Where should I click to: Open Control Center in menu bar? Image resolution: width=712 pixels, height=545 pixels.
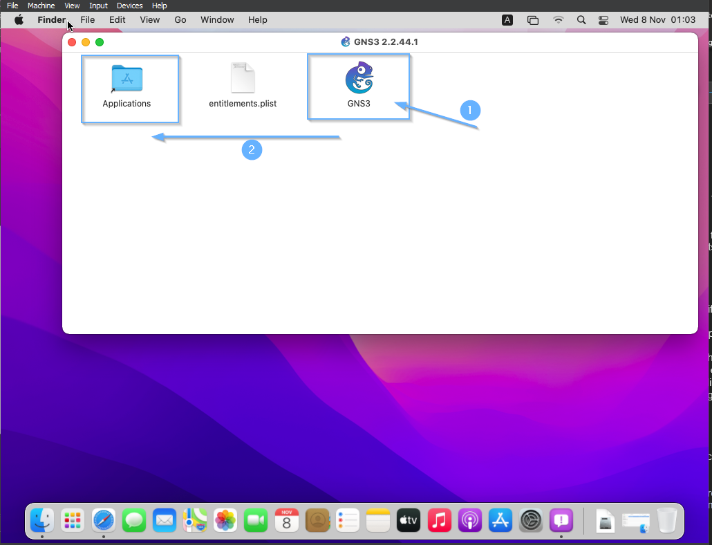(603, 20)
